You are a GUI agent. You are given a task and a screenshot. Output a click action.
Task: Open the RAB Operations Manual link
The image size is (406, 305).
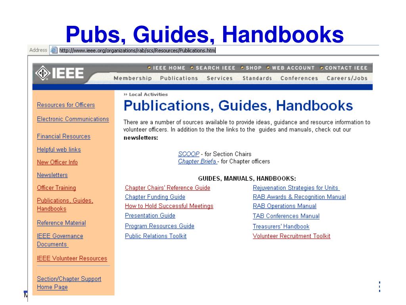(x=285, y=206)
